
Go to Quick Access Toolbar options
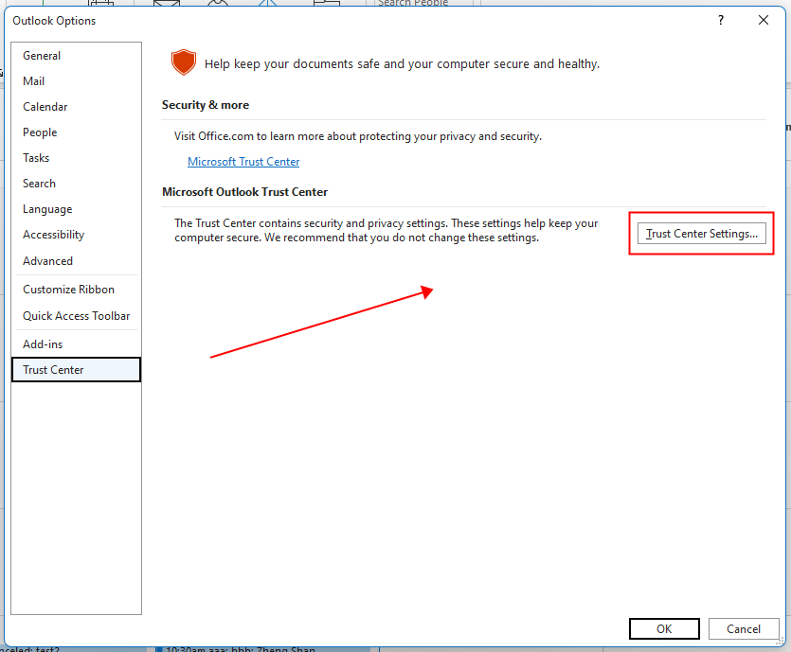[x=76, y=316]
